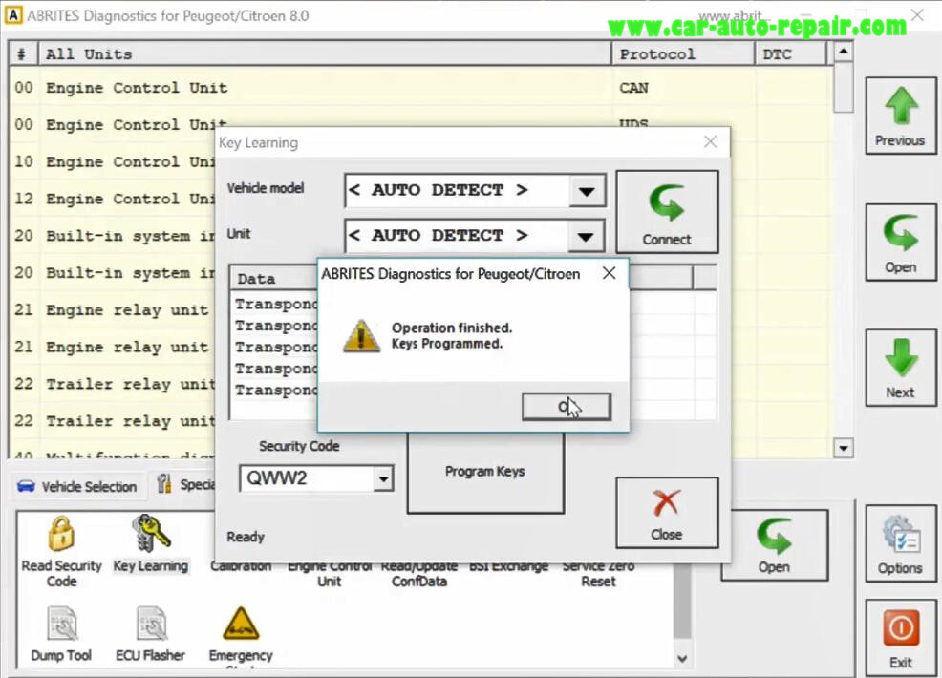The width and height of the screenshot is (942, 678).
Task: Close the Key Learning dialog via title bar X
Action: click(x=710, y=142)
